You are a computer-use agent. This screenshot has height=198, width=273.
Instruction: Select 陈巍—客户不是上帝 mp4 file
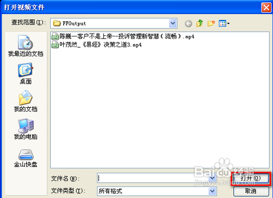point(123,36)
